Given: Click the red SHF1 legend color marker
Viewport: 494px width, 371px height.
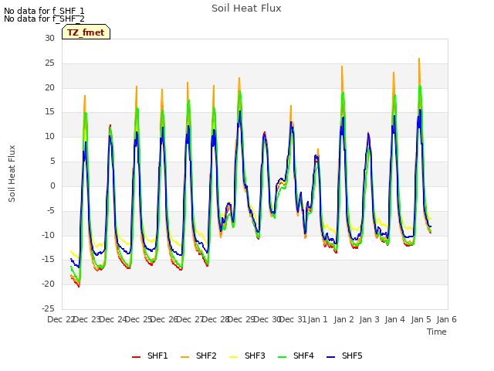Looking at the screenshot, I should click(x=136, y=357).
